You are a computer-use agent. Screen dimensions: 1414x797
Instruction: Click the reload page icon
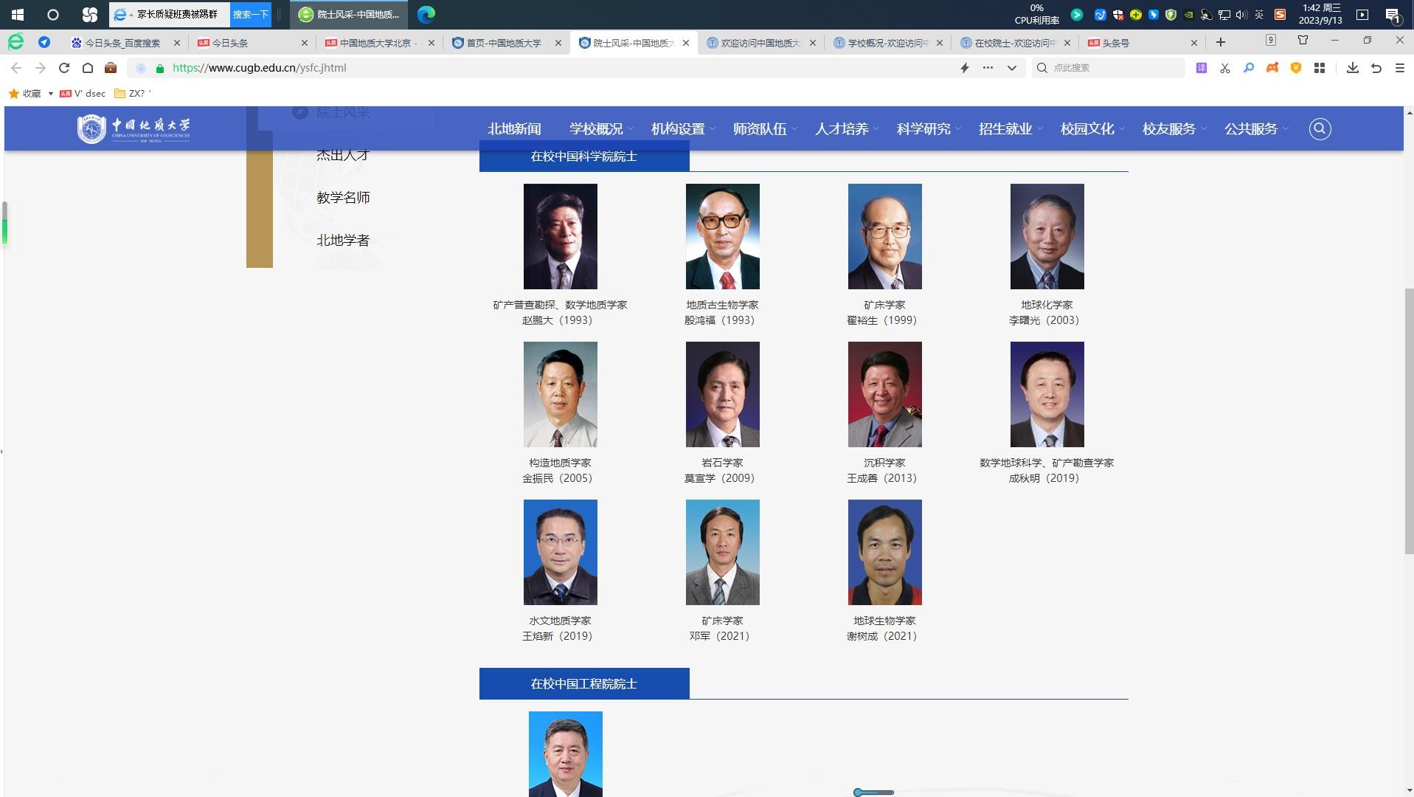[x=64, y=68]
